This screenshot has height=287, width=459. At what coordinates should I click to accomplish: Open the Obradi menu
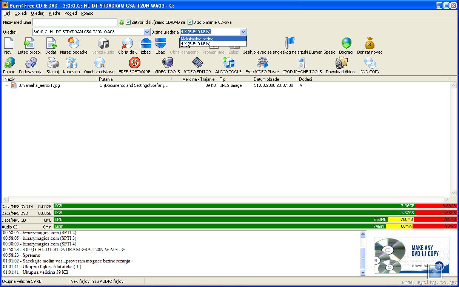point(20,13)
